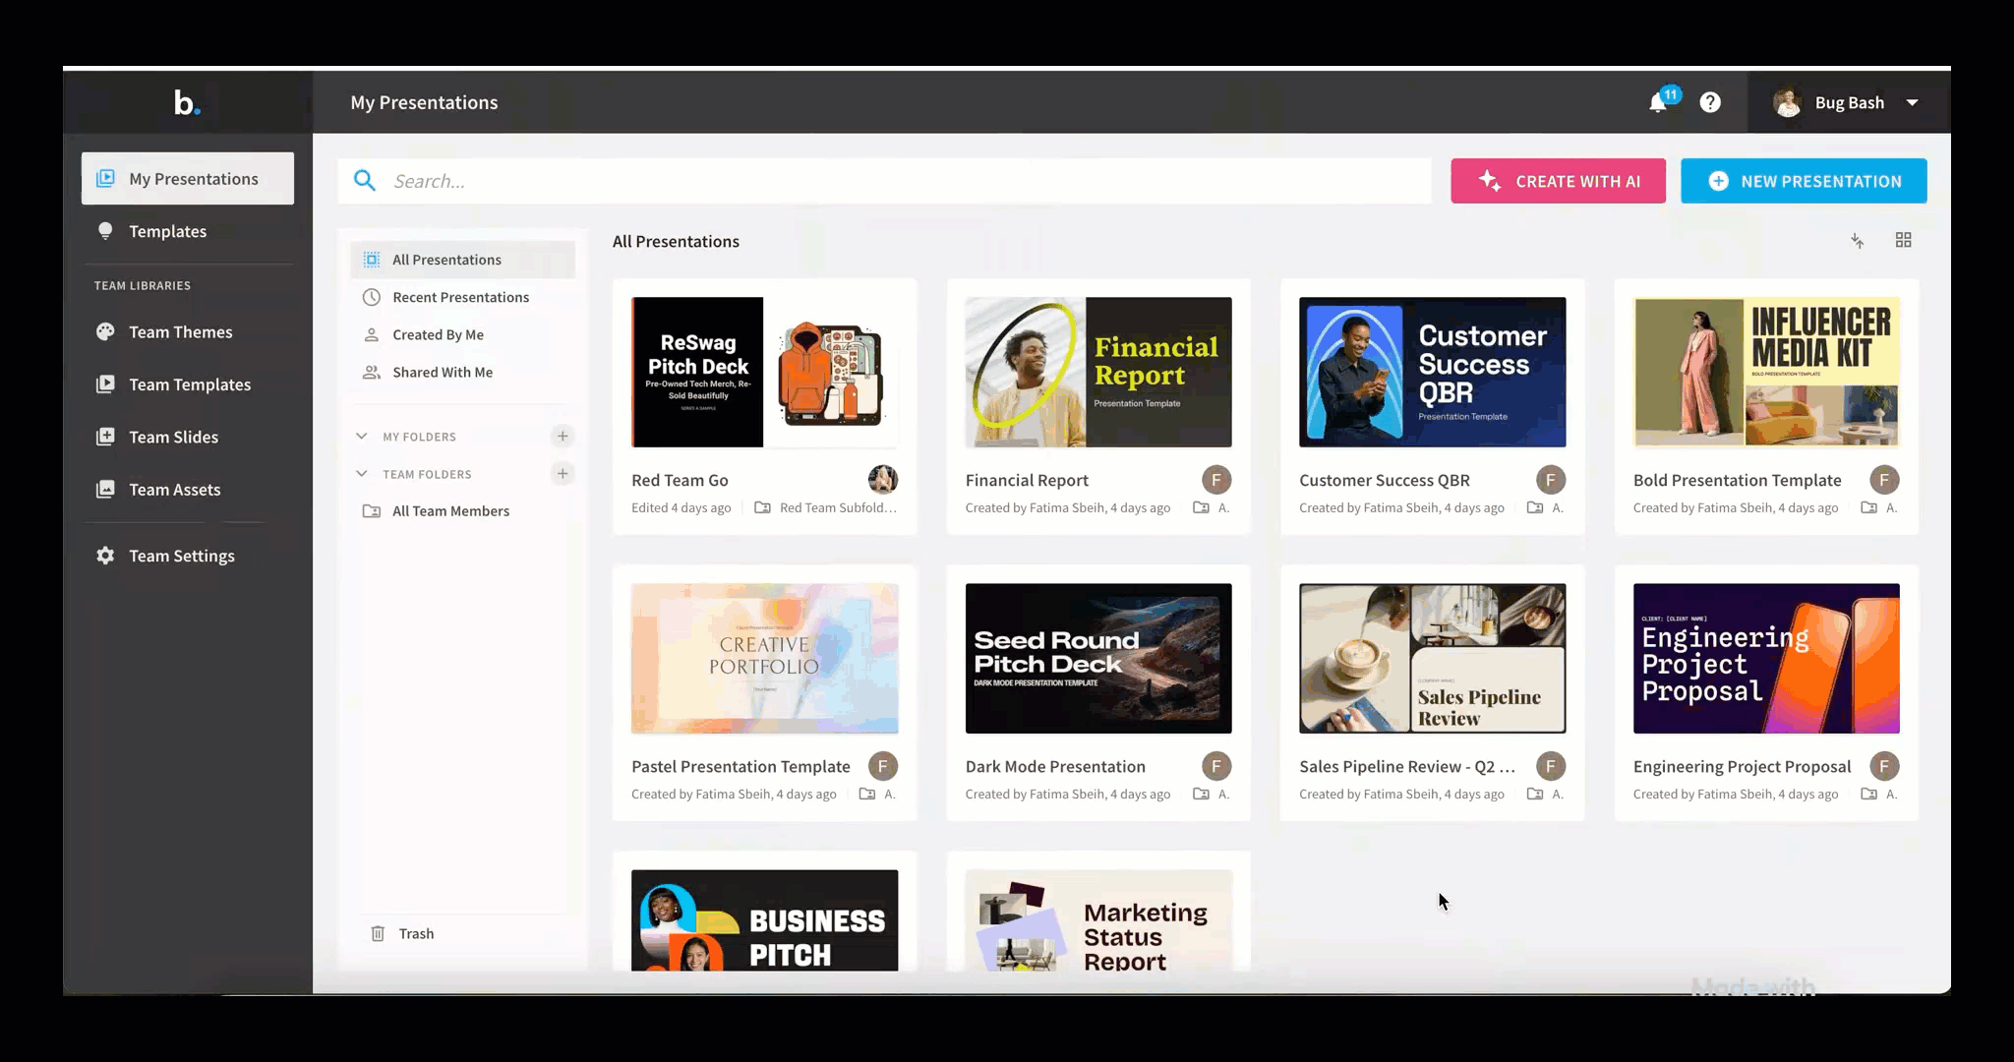Collapse the My Folders section chevron
2014x1062 pixels.
[x=362, y=436]
